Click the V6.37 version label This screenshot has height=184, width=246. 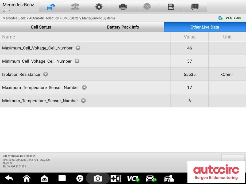[6, 11]
